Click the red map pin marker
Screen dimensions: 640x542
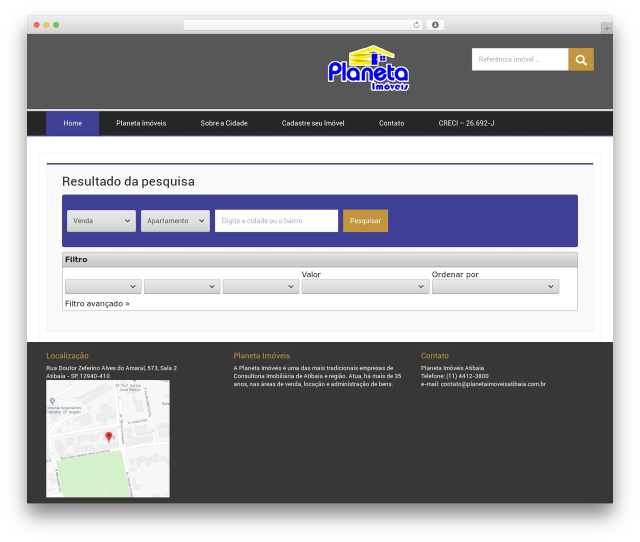tap(109, 437)
